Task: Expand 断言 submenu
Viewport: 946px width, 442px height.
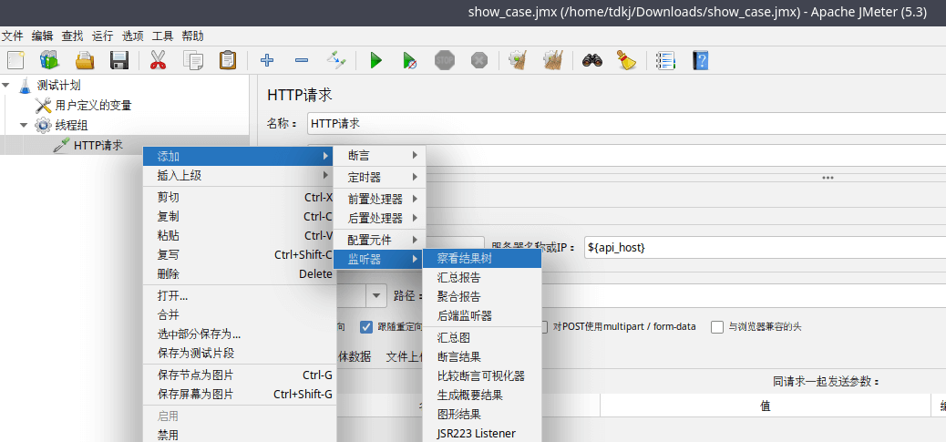Action: (380, 156)
